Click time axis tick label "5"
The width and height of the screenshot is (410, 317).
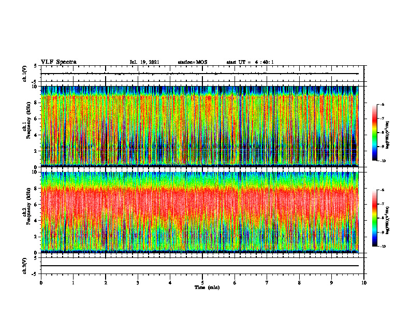tap(202, 283)
